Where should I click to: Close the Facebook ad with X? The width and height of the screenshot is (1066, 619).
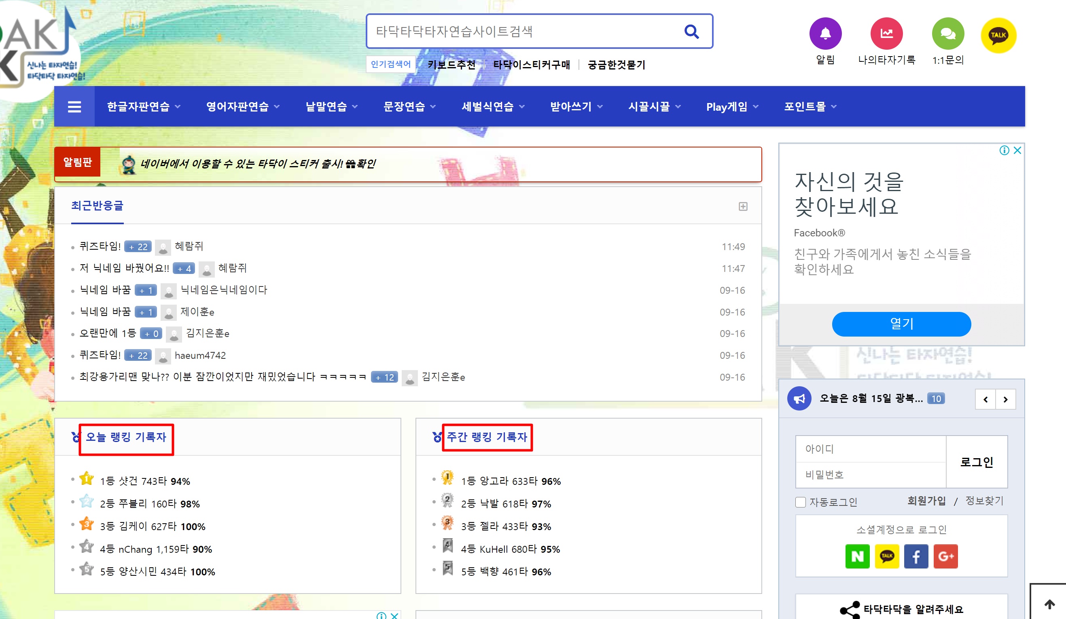tap(1017, 150)
